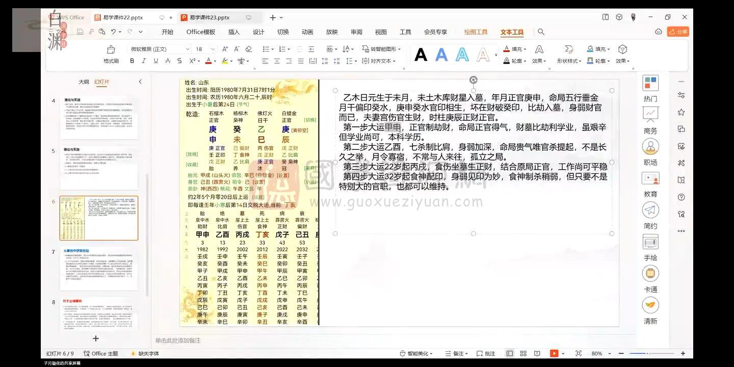
Task: Switch to slide sorter view icon
Action: 523,353
